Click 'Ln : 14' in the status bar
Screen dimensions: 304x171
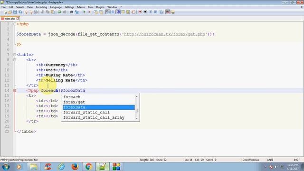(x=188, y=160)
